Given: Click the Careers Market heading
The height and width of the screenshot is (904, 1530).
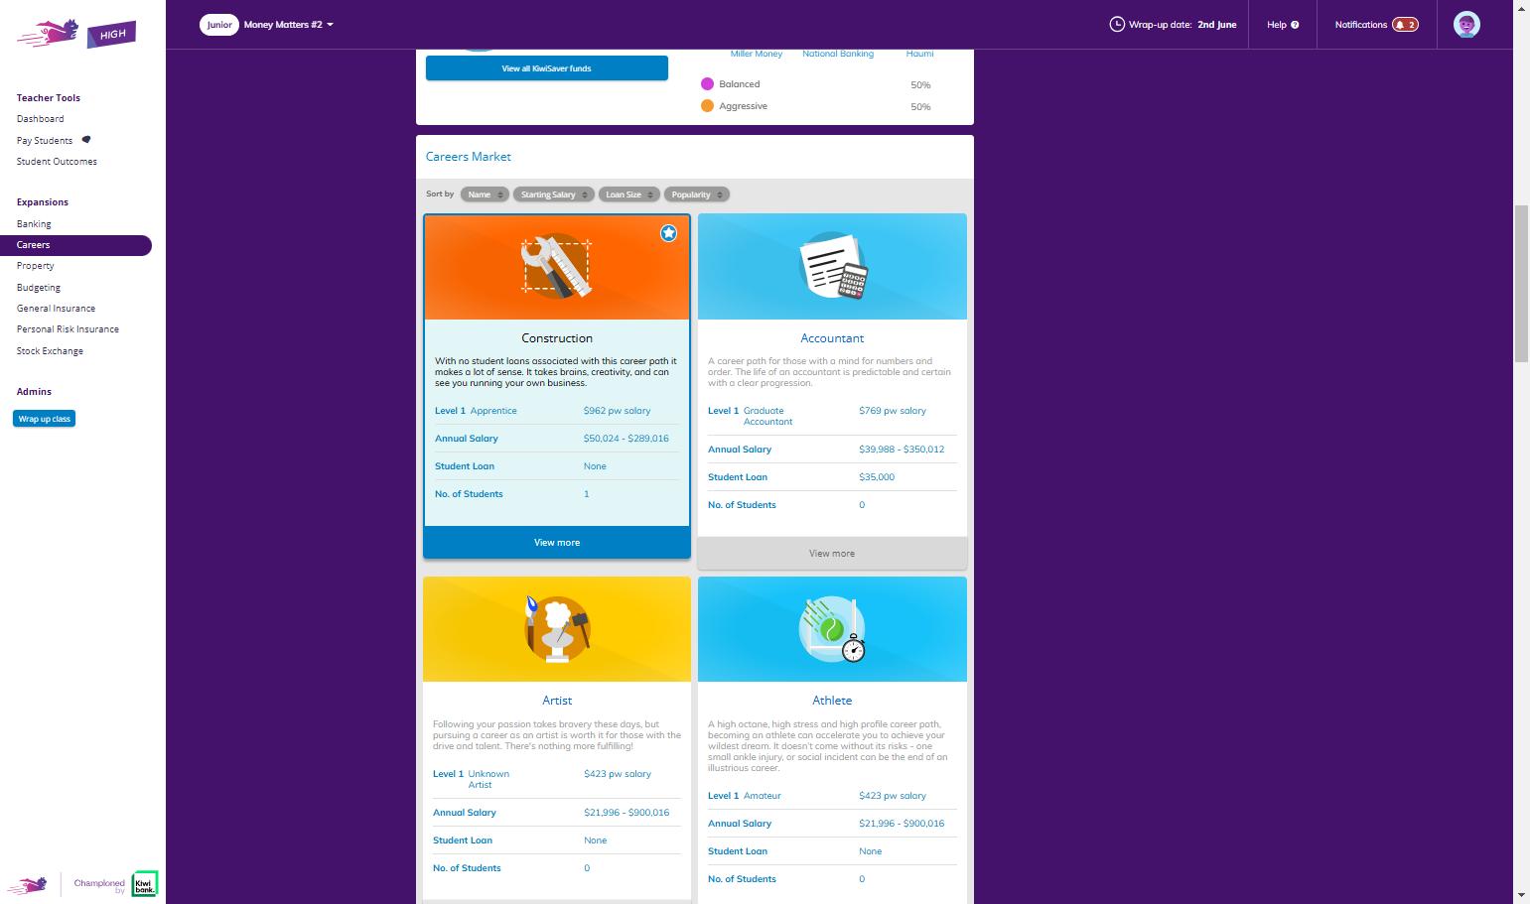Looking at the screenshot, I should [469, 157].
